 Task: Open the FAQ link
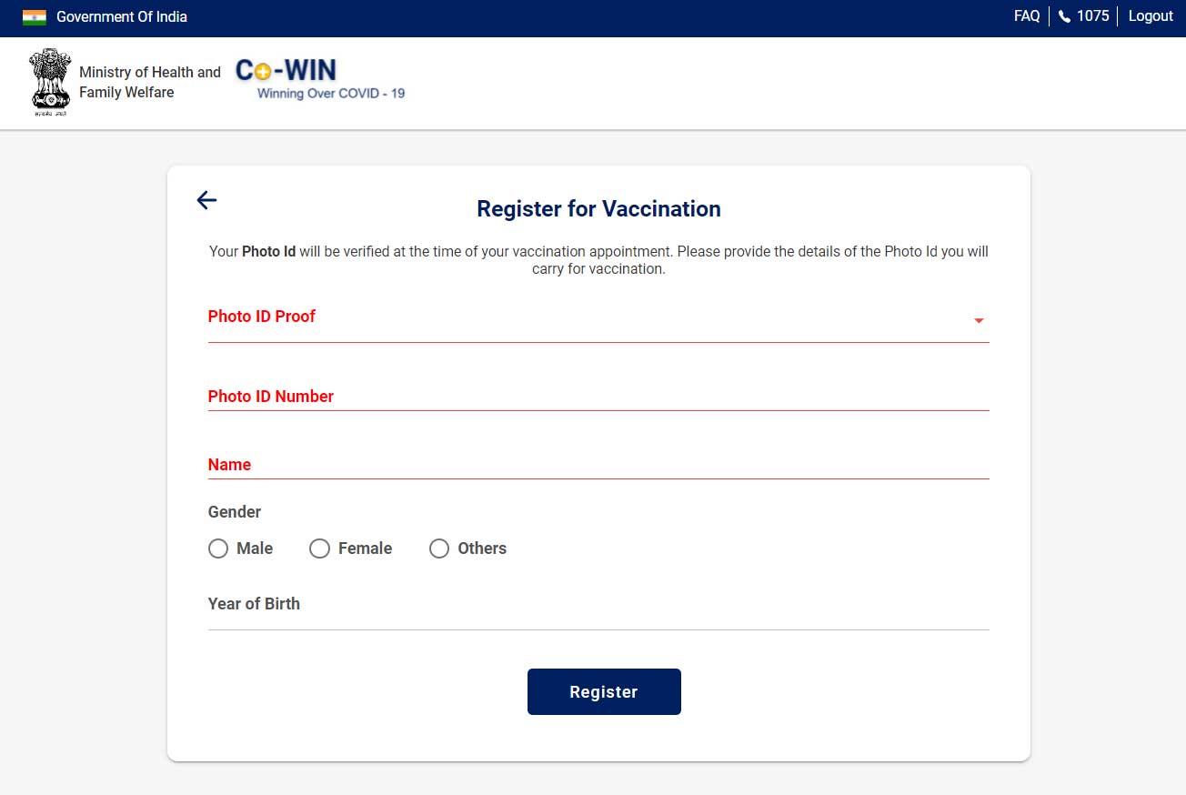point(1027,16)
